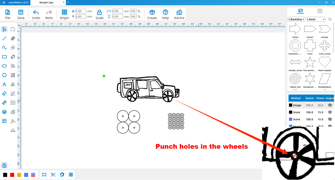Click the align objects icon

(13, 66)
